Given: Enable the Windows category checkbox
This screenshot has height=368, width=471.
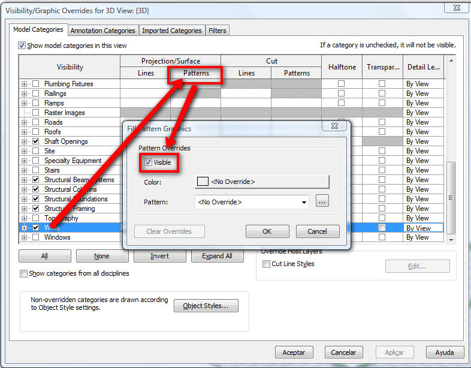Looking at the screenshot, I should 36,237.
